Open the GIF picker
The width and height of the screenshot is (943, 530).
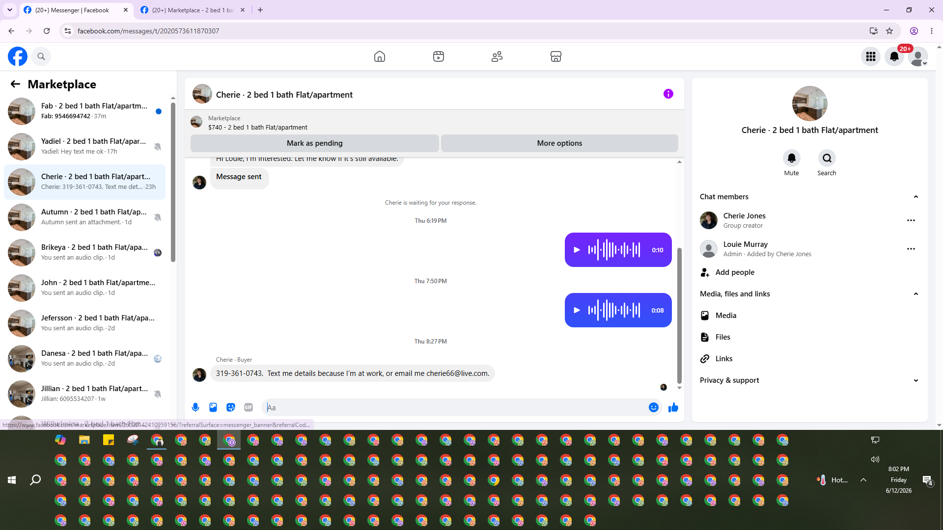coord(249,407)
